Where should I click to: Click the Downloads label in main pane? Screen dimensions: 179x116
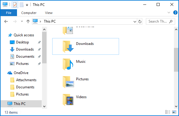pos(85,44)
